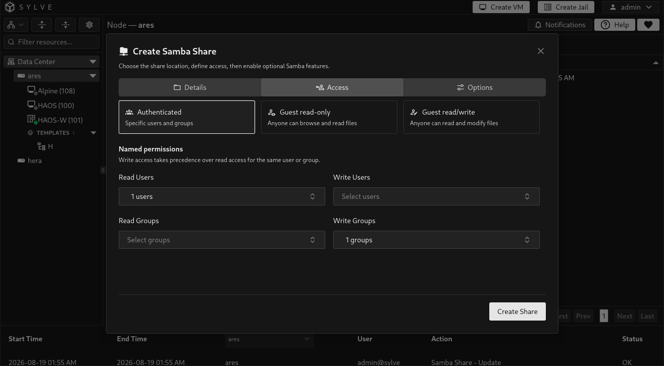This screenshot has height=366, width=664.
Task: Click the Create Jail button
Action: pos(566,7)
